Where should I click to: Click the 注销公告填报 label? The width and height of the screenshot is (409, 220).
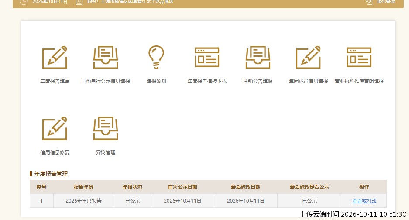258,81
